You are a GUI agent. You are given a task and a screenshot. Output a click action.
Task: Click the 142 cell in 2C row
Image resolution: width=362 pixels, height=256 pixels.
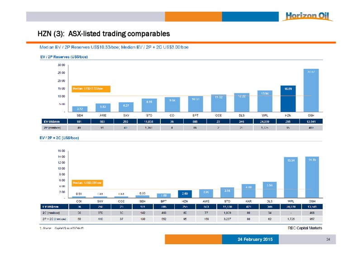[143, 213]
